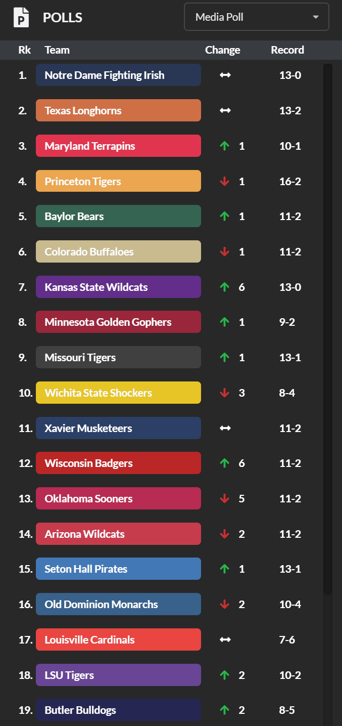Viewport: 342px width, 726px height.
Task: Open the Xavier Musketeers team page
Action: 118,428
